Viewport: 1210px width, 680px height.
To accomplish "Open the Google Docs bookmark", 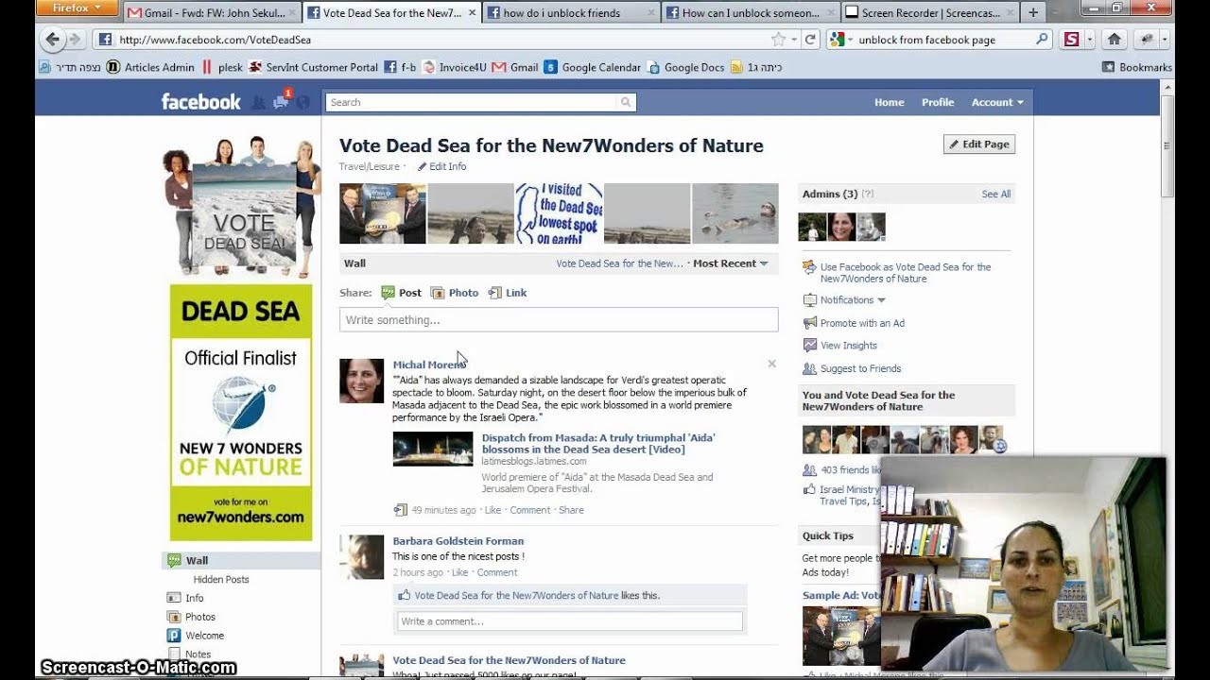I will [x=685, y=67].
